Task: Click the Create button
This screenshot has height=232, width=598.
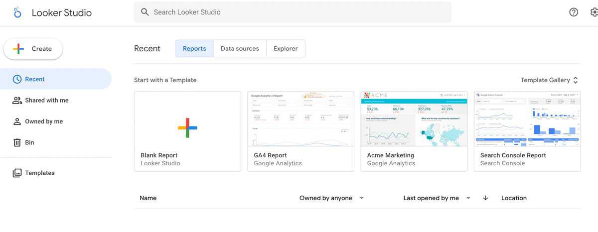Action: (x=33, y=49)
